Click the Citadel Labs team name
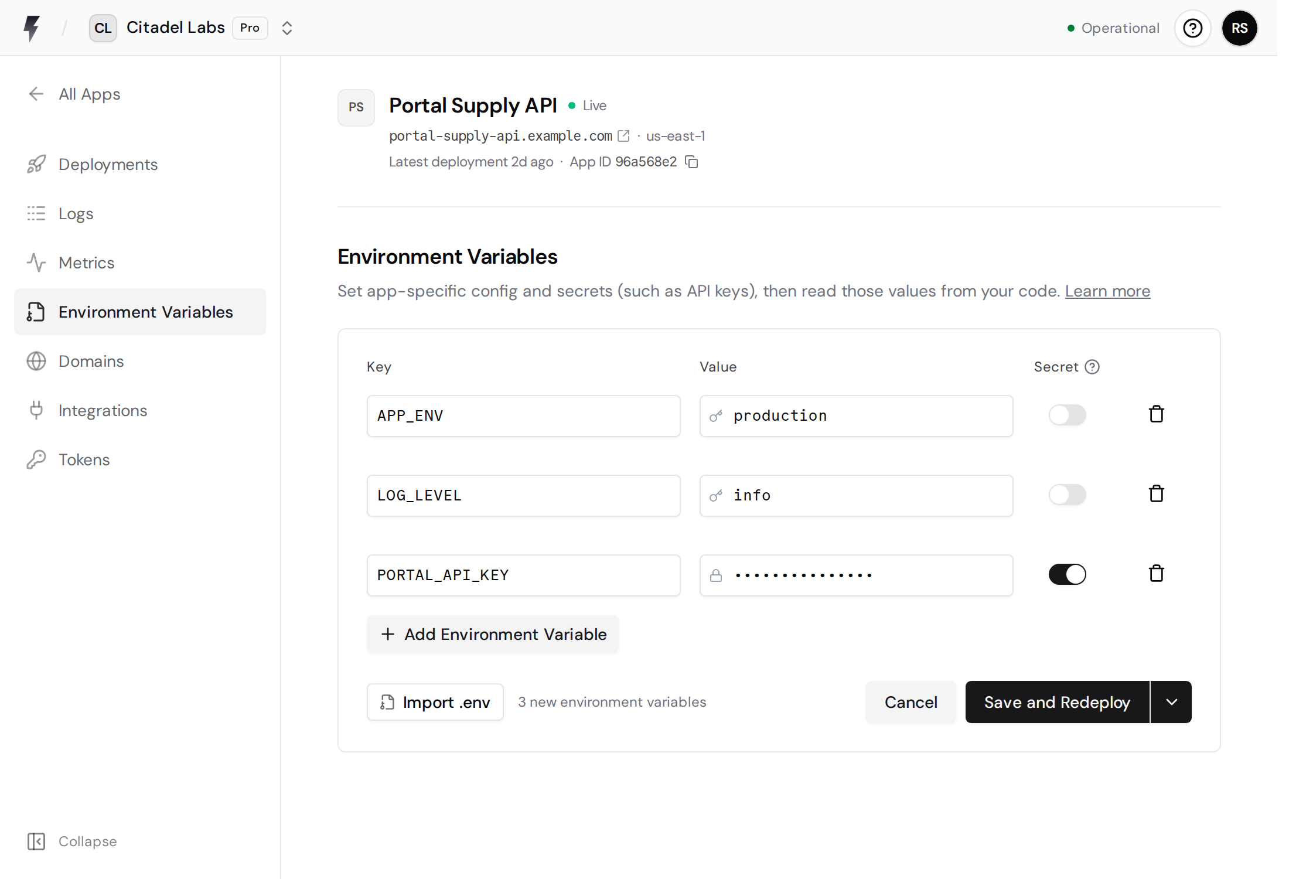Image resolution: width=1289 pixels, height=879 pixels. 176,28
